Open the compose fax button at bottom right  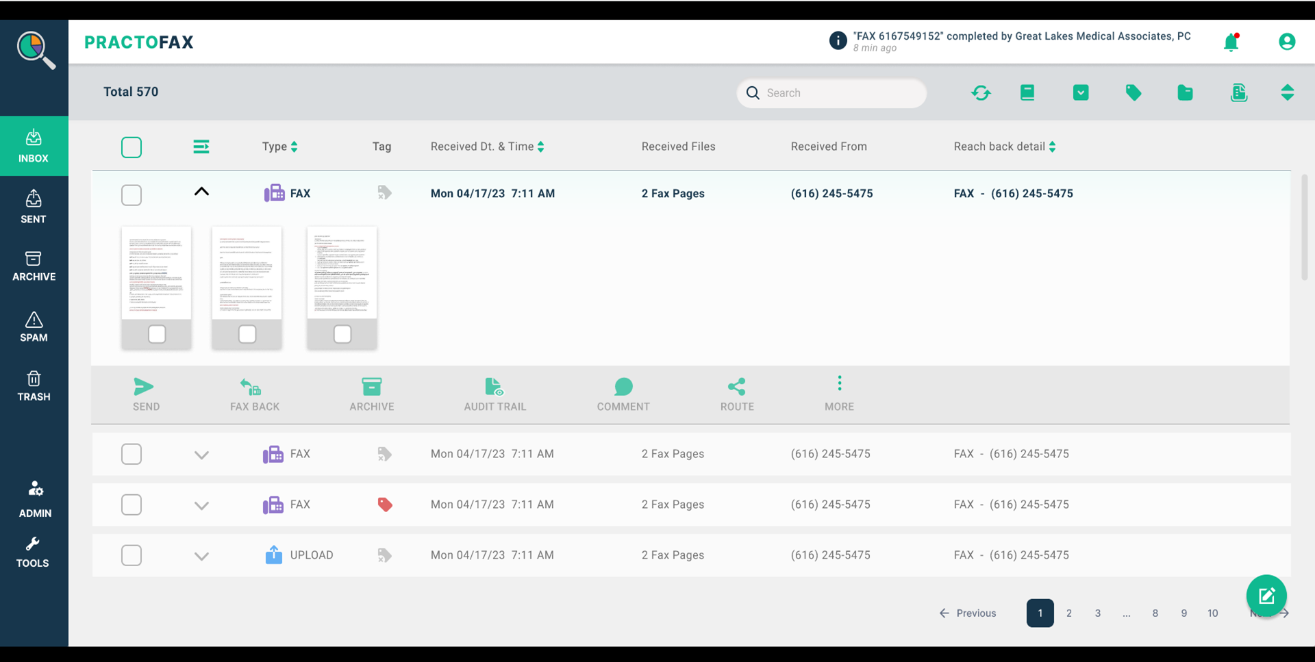(1266, 596)
